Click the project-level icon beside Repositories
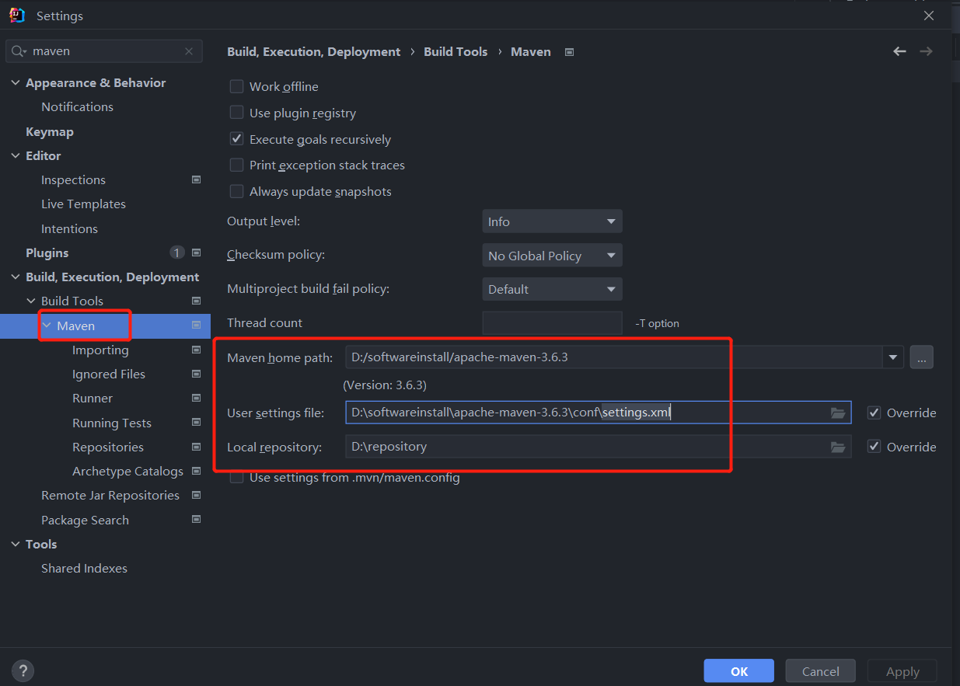Image resolution: width=960 pixels, height=686 pixels. pos(196,447)
